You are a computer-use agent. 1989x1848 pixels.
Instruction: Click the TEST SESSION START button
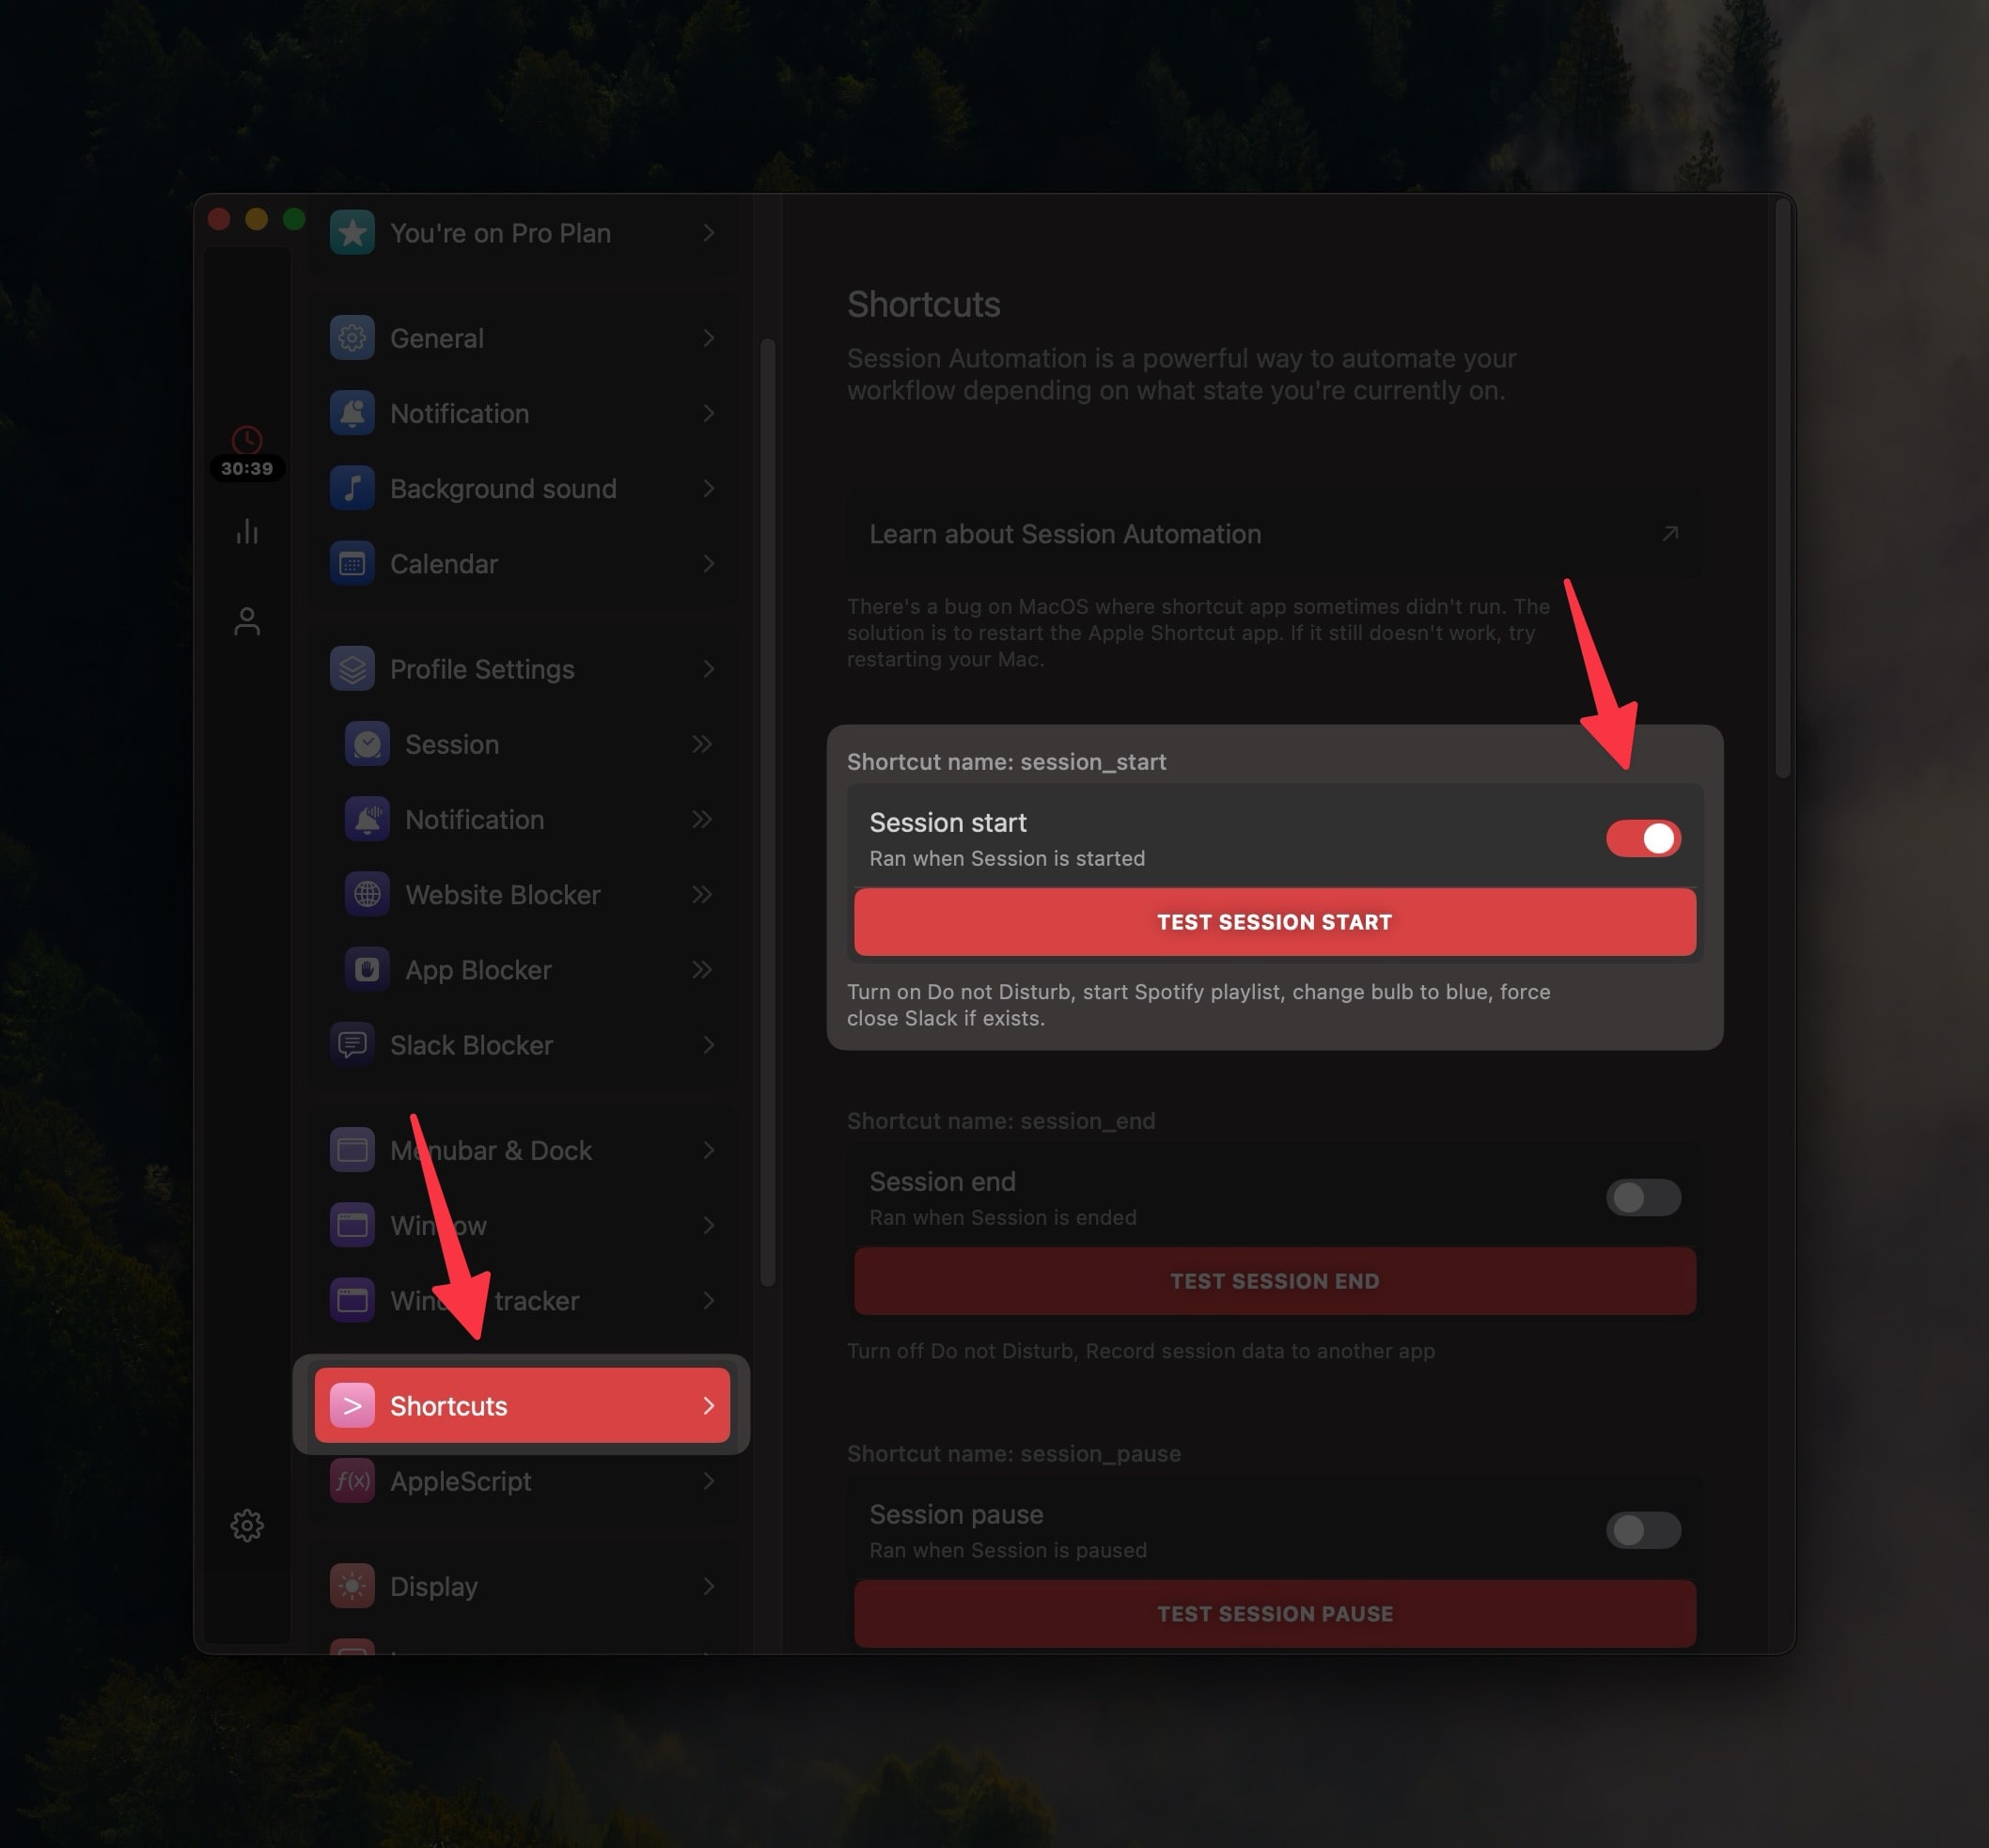tap(1273, 921)
